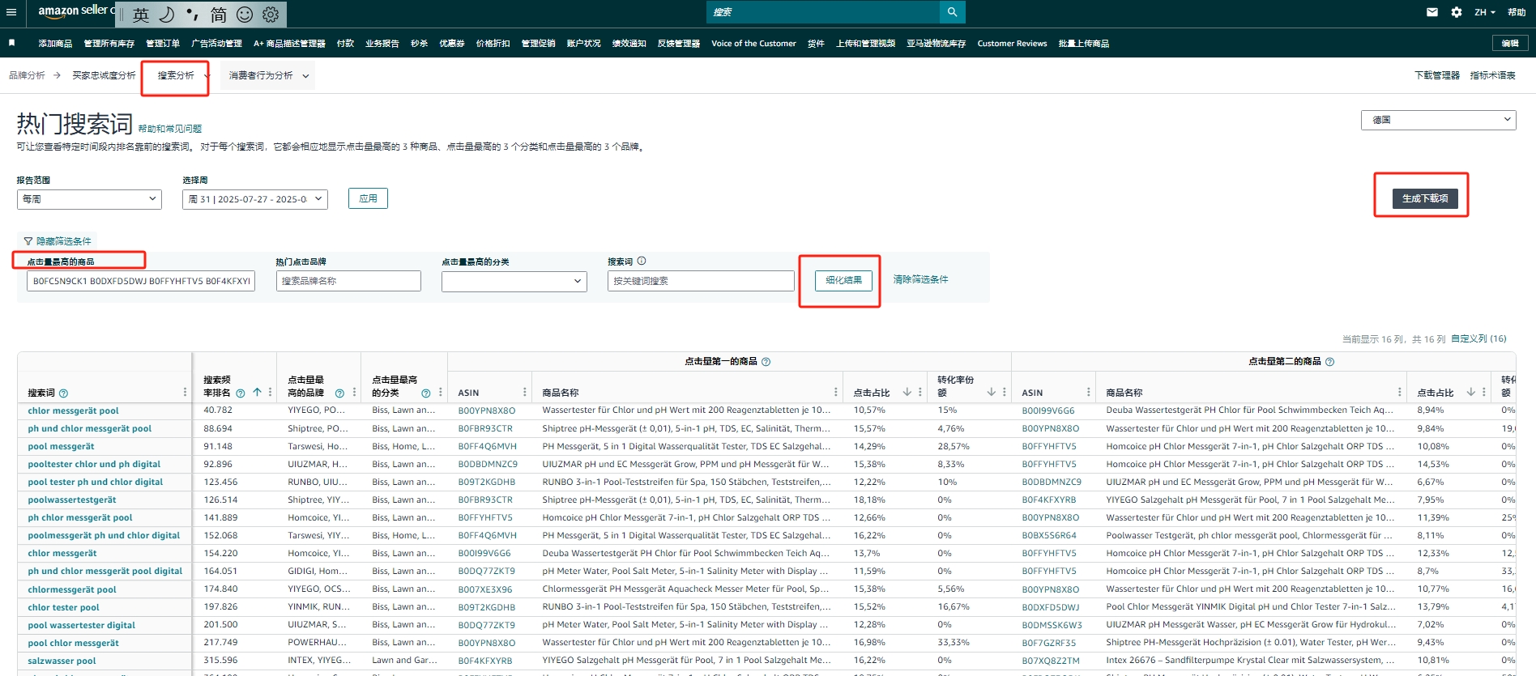Image resolution: width=1536 pixels, height=676 pixels.
Task: Open the IME settings gear icon
Action: point(271,15)
